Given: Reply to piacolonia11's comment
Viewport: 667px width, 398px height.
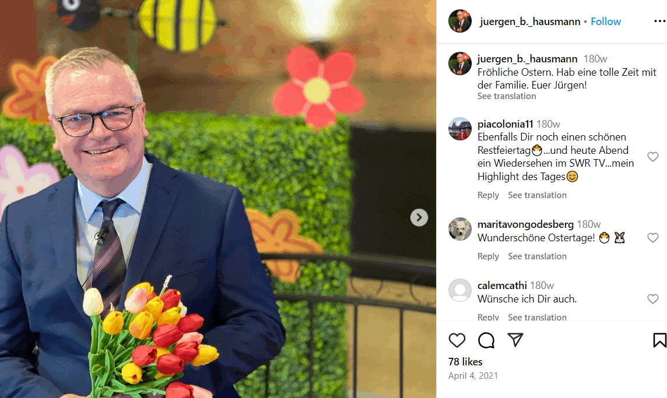Looking at the screenshot, I should pyautogui.click(x=488, y=195).
